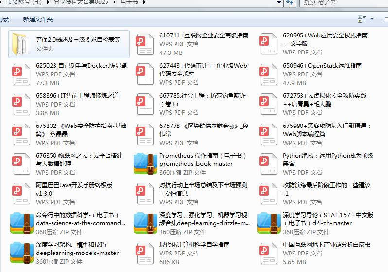Select PDF icon of 667785.社会工程 file
Image resolution: width=388 pixels, height=272 pixels.
click(x=145, y=104)
